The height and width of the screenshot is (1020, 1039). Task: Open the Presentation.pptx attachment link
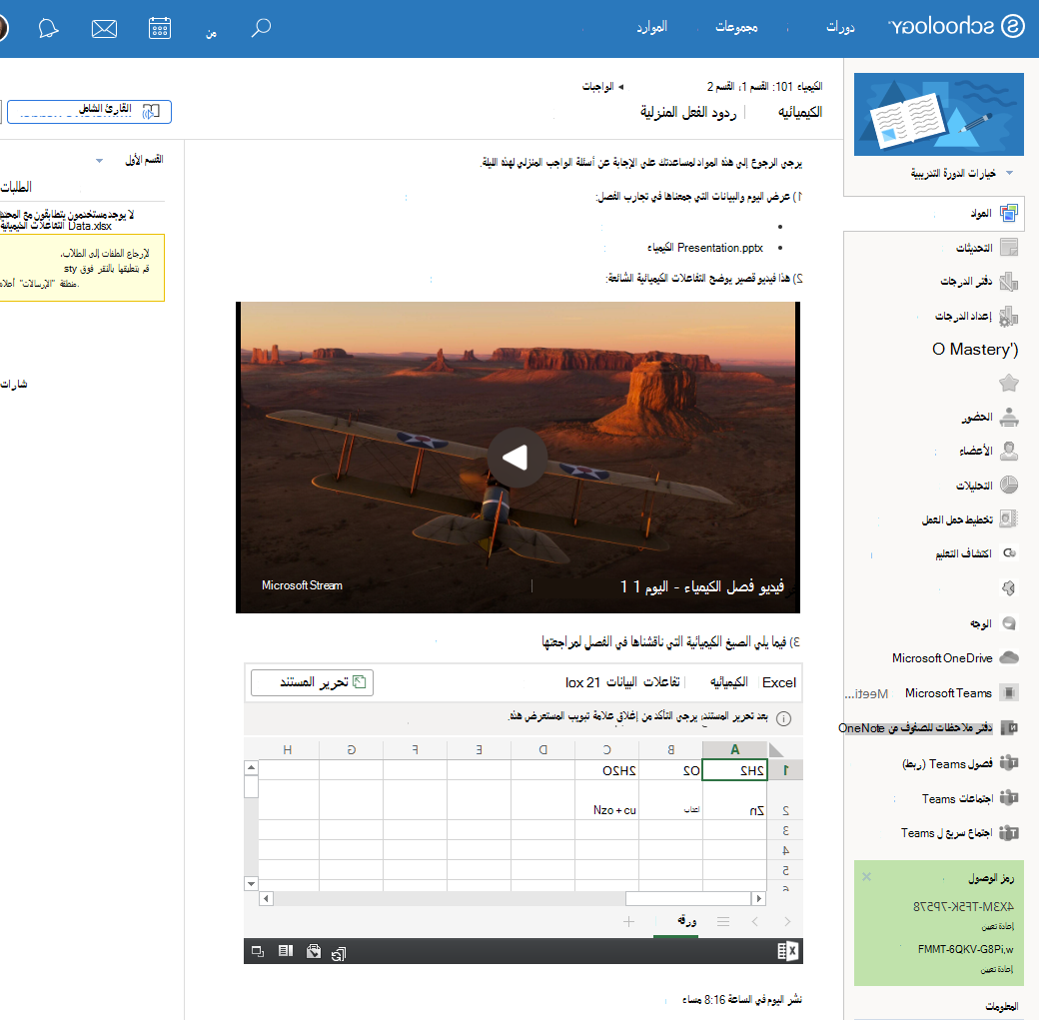click(x=705, y=247)
